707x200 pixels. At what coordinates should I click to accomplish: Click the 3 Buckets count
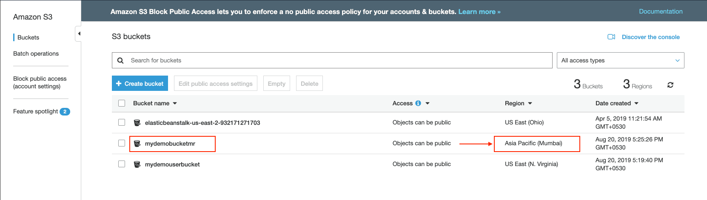(588, 84)
